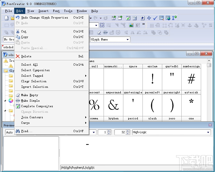215x172 pixels.
Task: Click the Test Font in browser globe icon
Action: click(168, 18)
